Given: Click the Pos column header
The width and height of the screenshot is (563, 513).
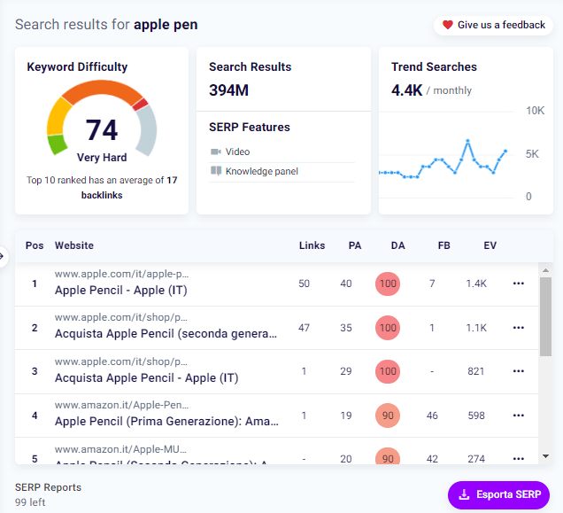Looking at the screenshot, I should pos(35,245).
